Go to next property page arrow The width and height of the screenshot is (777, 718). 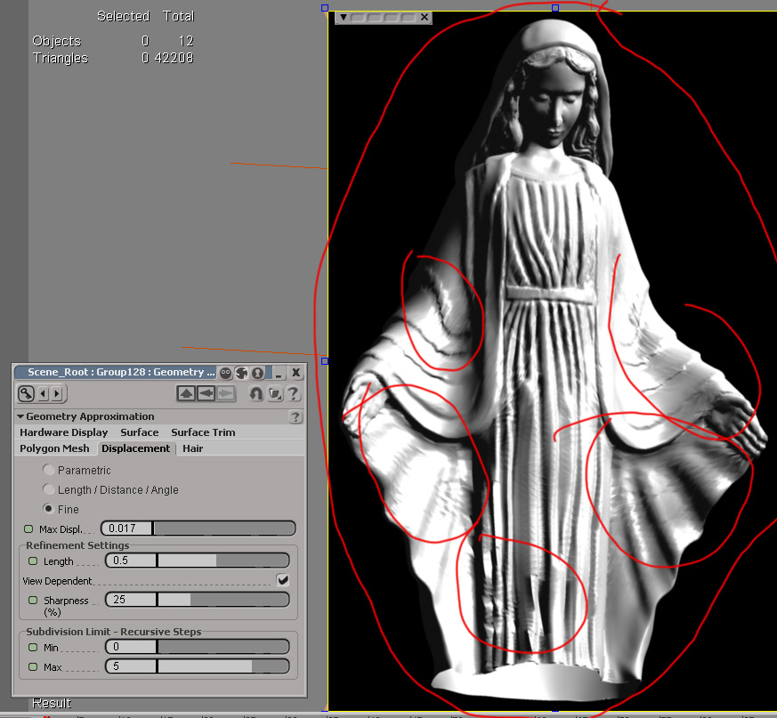click(x=56, y=393)
